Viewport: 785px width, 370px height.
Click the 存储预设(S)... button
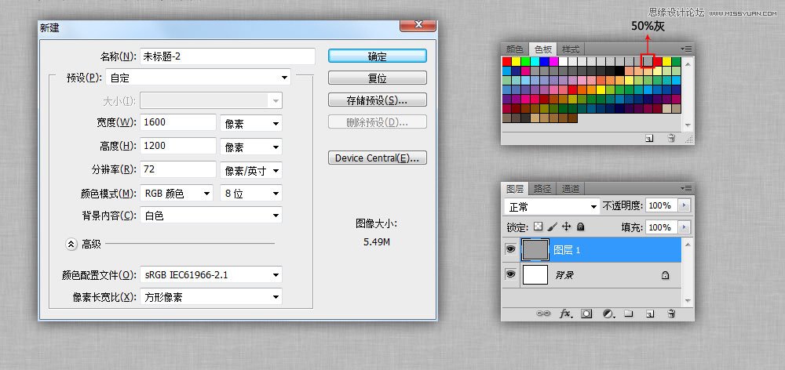coord(378,100)
